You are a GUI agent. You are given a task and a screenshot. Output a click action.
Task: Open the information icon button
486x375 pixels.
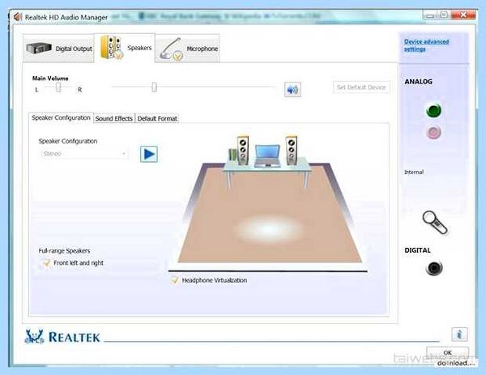pyautogui.click(x=459, y=334)
